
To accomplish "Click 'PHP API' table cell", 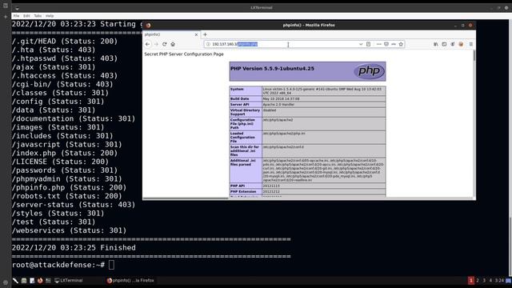I will coord(246,186).
